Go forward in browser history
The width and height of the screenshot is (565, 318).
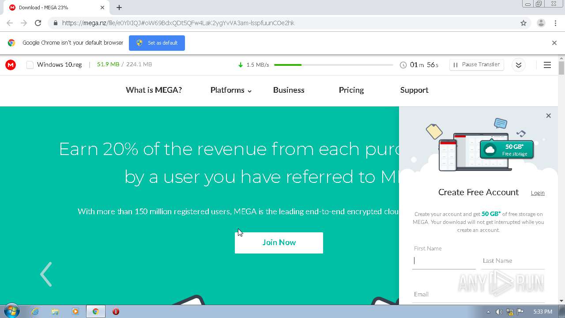tap(24, 23)
